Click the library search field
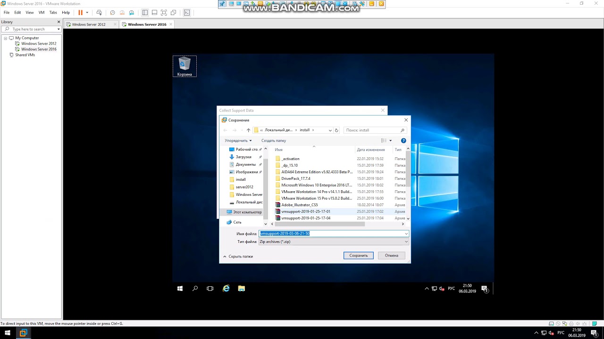 31,29
